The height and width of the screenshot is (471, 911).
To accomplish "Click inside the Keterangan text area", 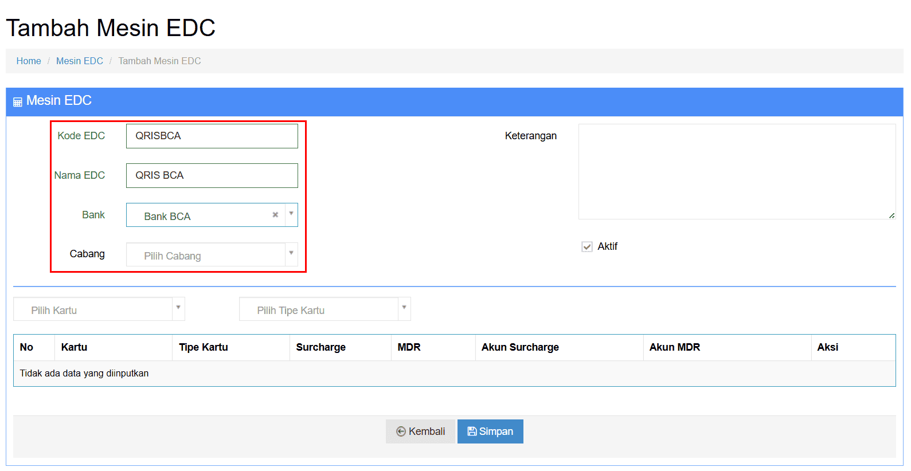I will [737, 171].
